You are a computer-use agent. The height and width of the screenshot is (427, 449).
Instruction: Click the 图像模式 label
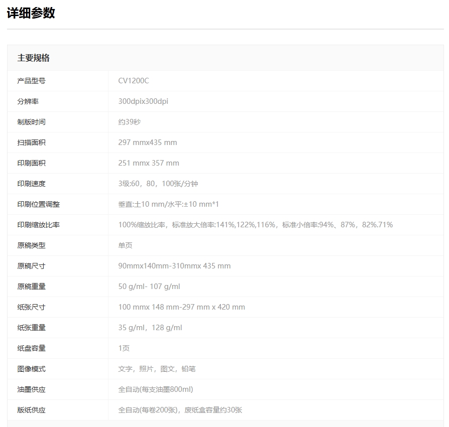tap(31, 369)
